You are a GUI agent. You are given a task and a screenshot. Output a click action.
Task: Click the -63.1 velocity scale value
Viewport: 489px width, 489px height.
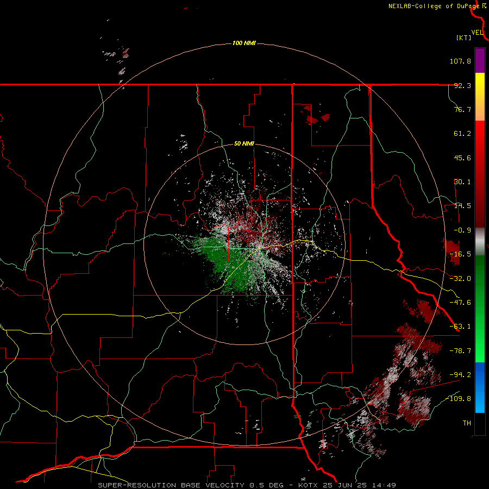460,327
